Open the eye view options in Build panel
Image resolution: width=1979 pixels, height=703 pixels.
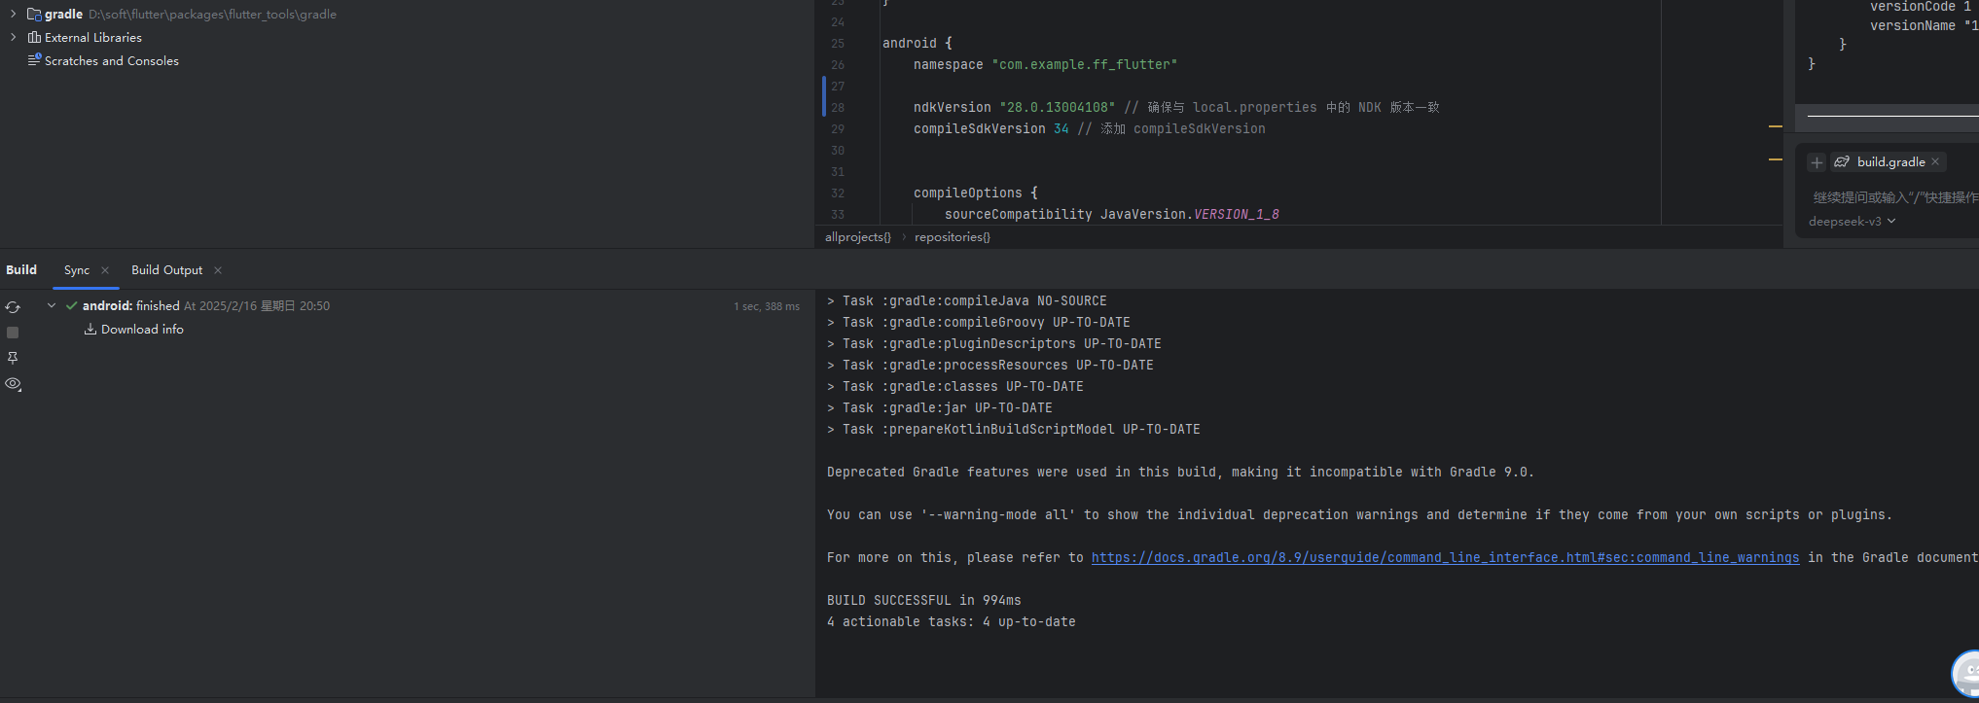click(13, 384)
